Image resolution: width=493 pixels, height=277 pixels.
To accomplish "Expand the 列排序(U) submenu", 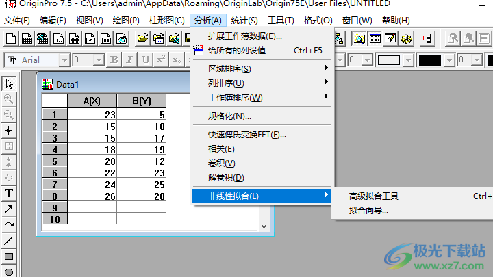I will click(262, 83).
